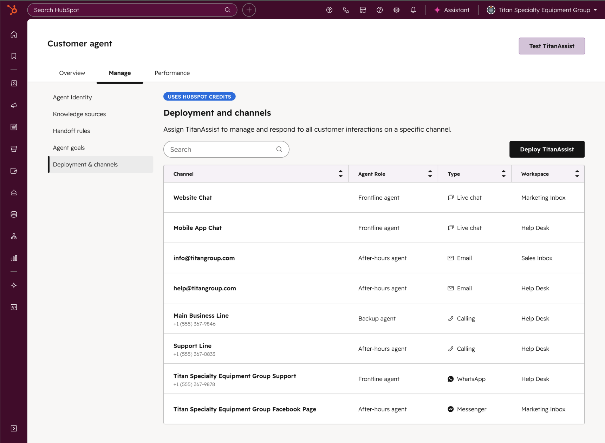The image size is (605, 443).
Task: Select the Manage tab
Action: point(120,73)
